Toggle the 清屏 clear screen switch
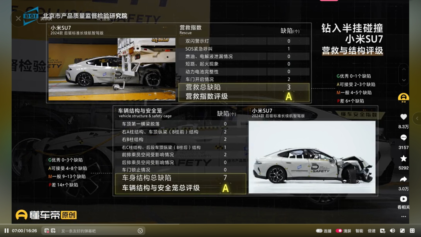421x237 pixels. point(339,231)
